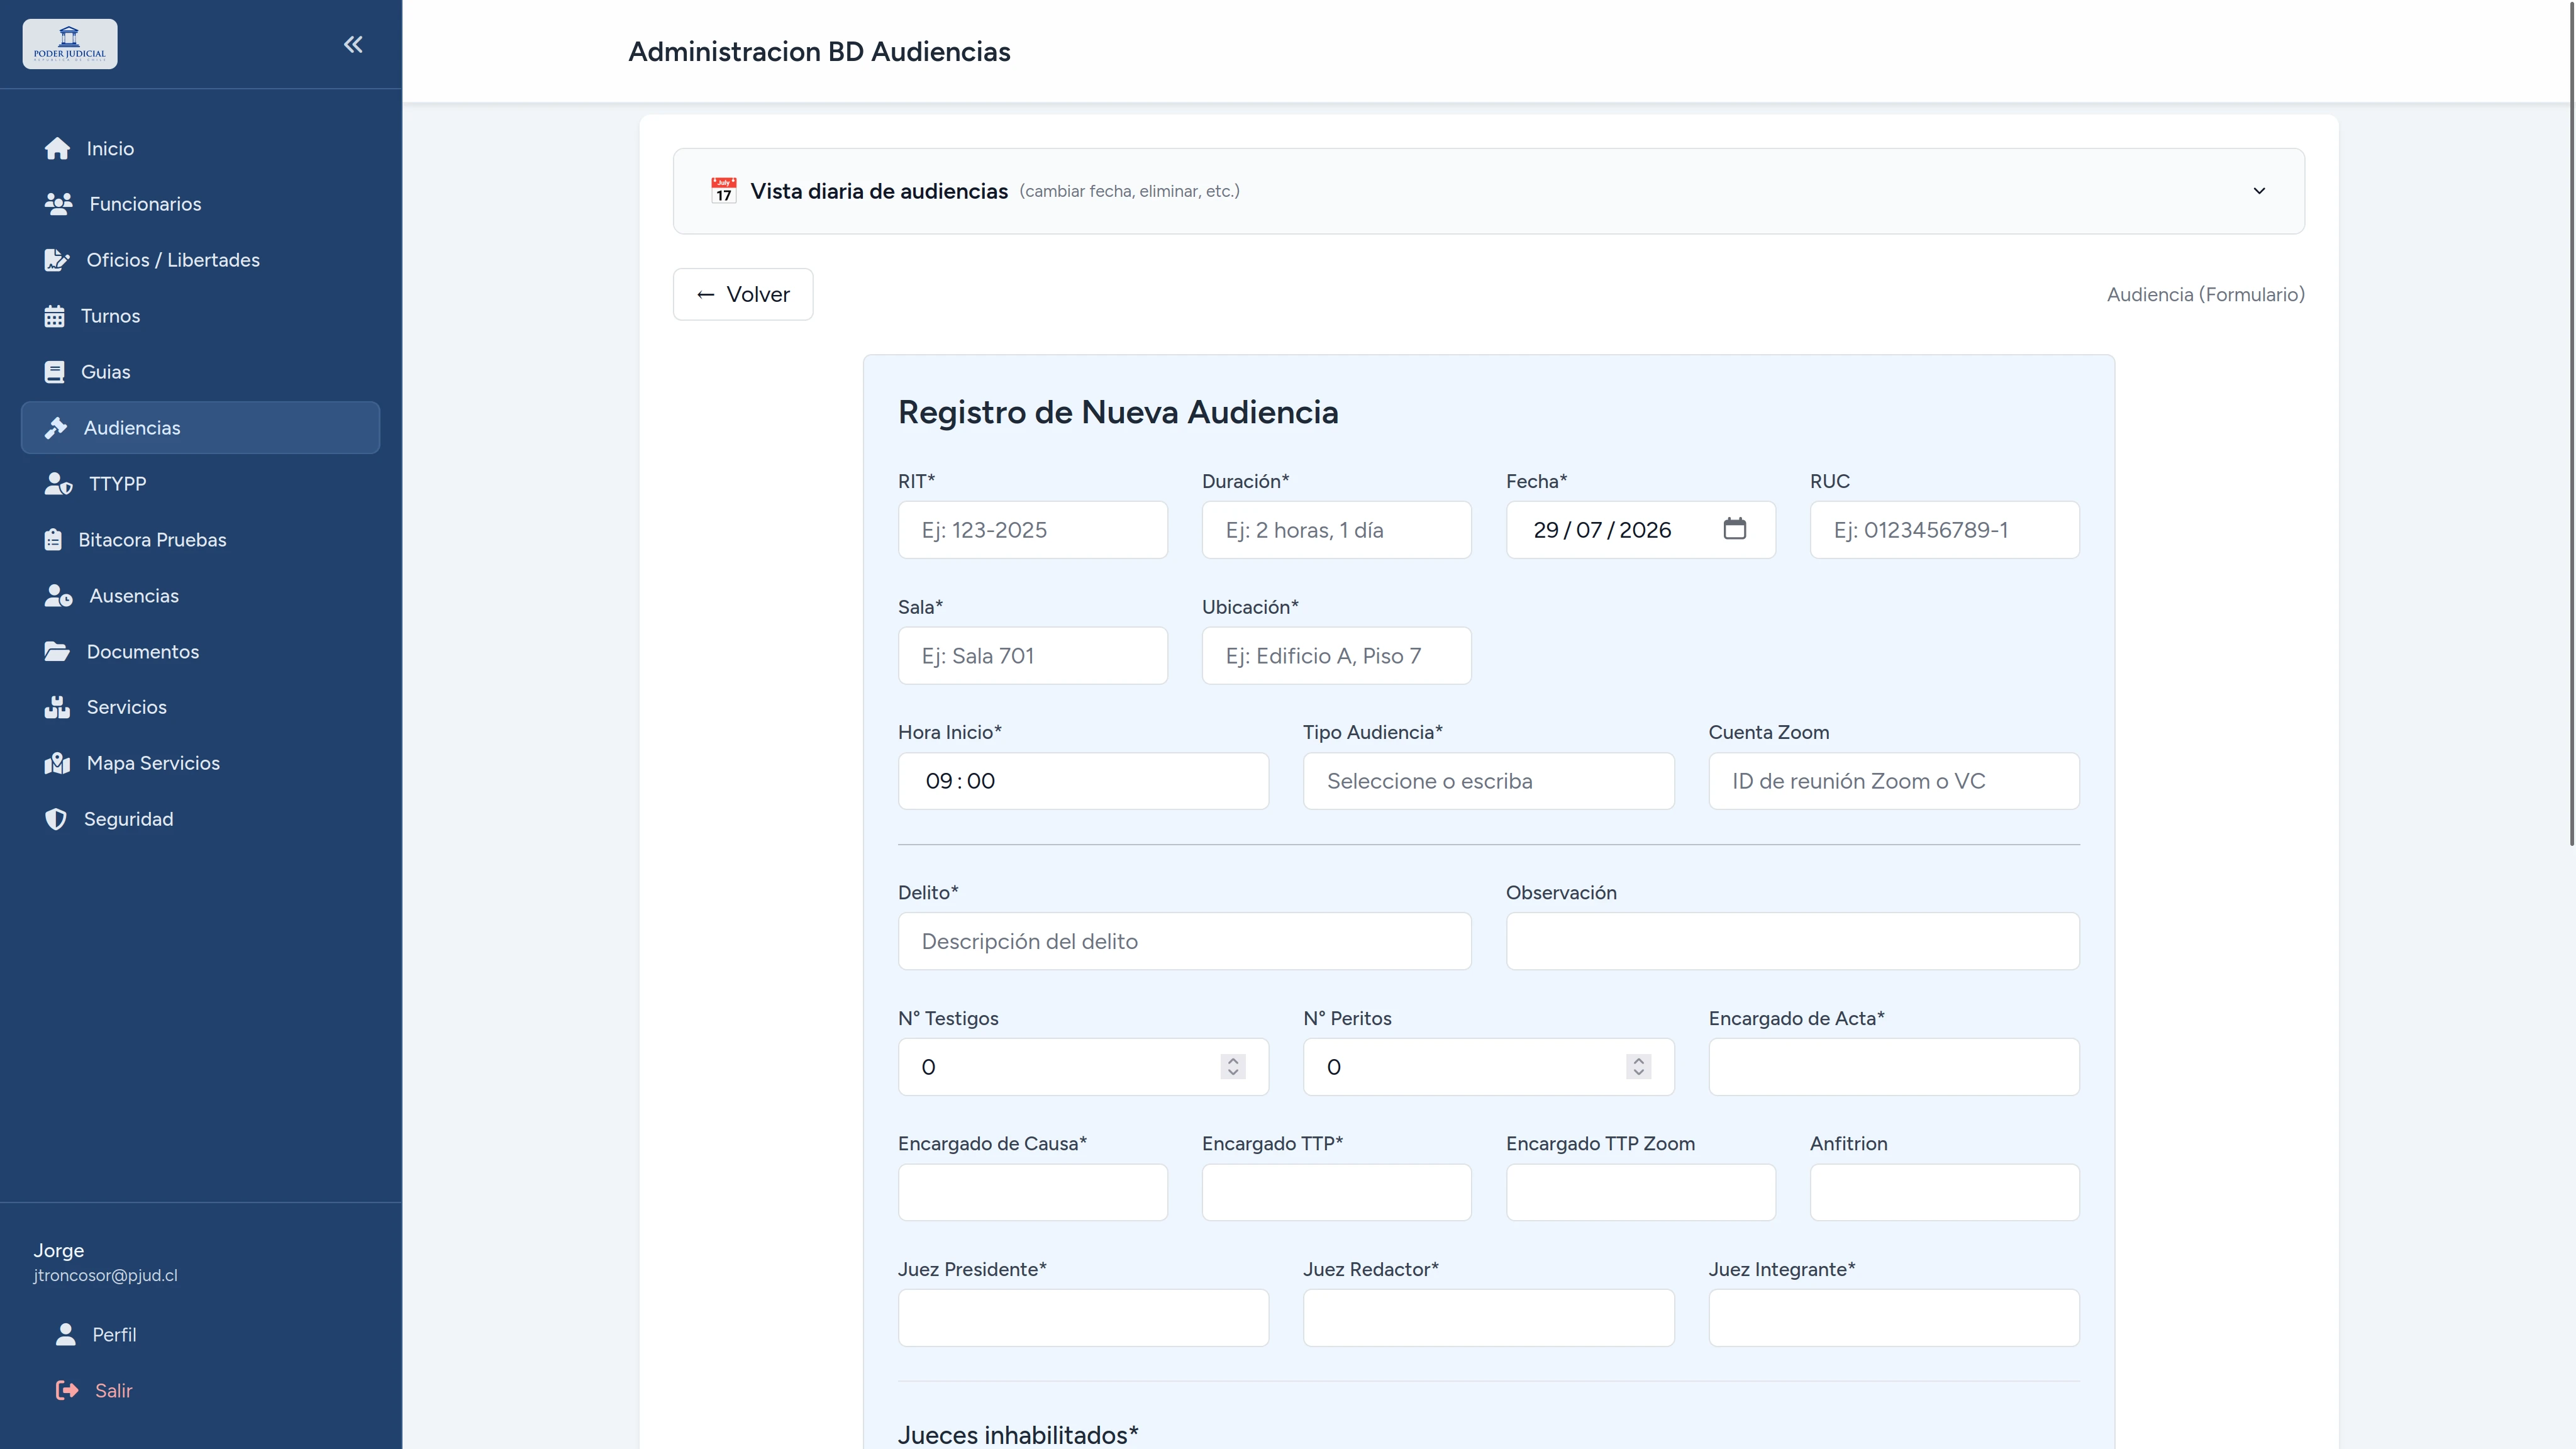Viewport: 2576px width, 1449px height.
Task: Click the Jorge user name text
Action: 59,1251
